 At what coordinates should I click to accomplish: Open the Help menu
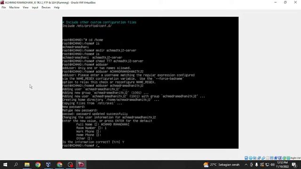point(56,8)
